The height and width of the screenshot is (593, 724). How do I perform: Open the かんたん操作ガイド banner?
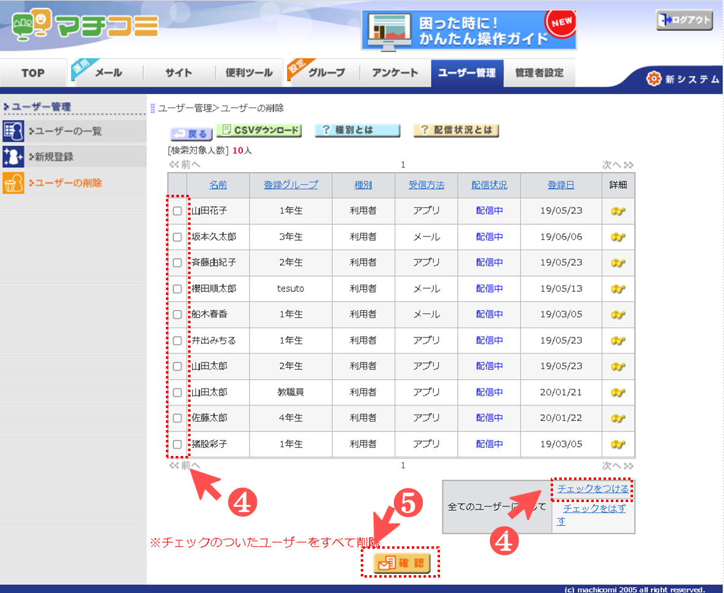[468, 30]
